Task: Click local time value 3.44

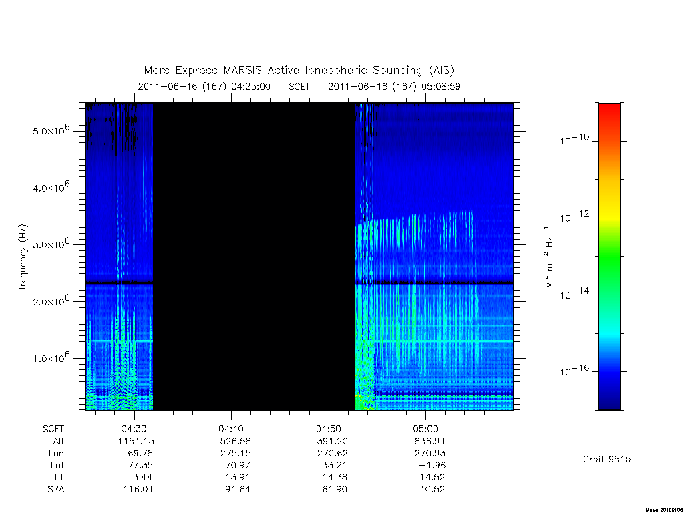Action: click(x=143, y=477)
